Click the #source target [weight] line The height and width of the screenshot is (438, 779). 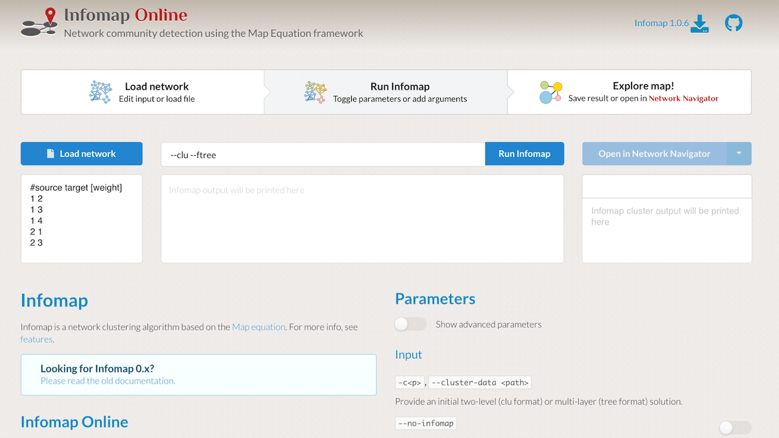point(76,188)
